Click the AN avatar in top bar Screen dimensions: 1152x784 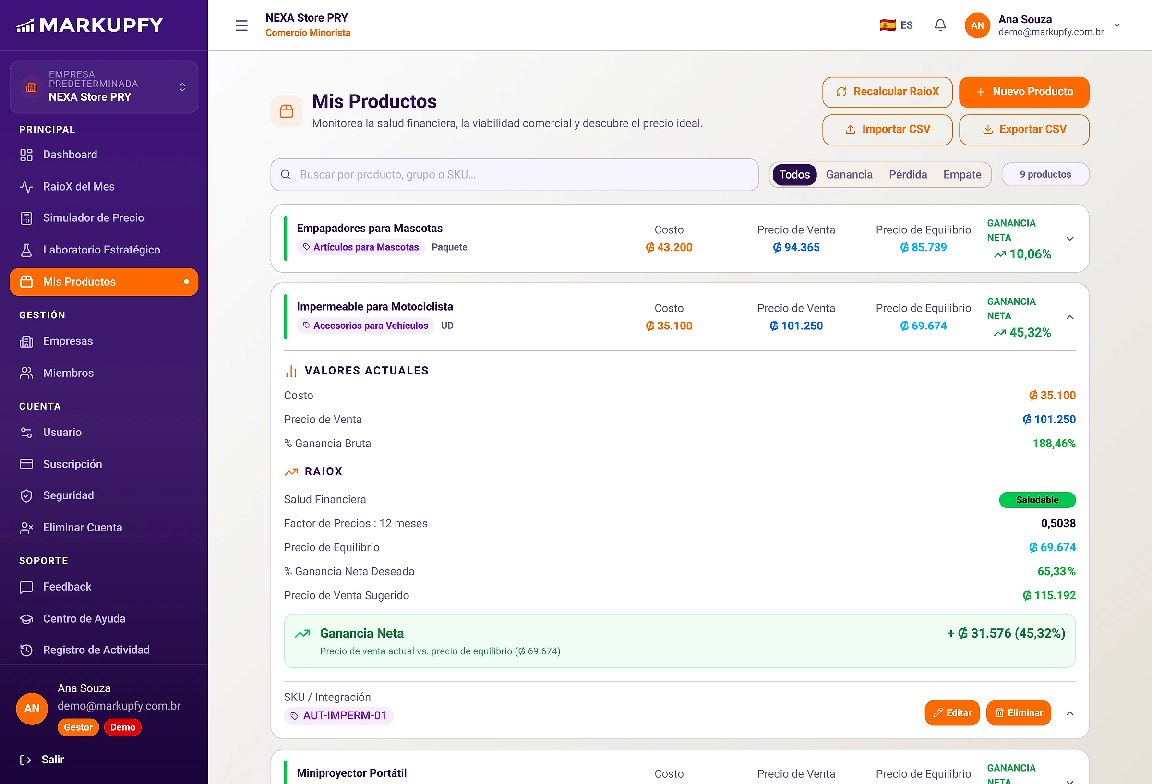[x=977, y=25]
